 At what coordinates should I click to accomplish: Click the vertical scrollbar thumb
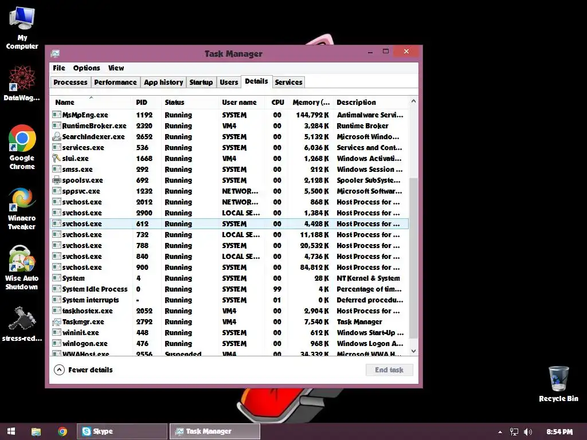point(414,258)
